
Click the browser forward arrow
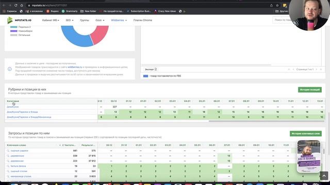[x=10, y=5]
